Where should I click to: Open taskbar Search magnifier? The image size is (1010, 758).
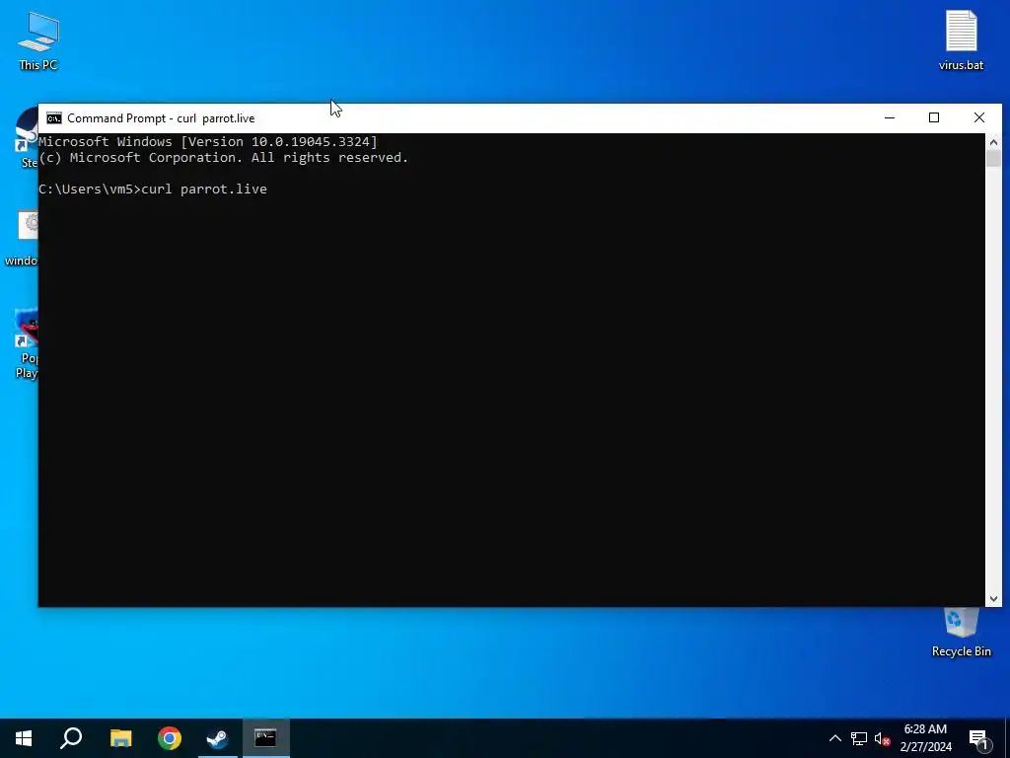[71, 738]
